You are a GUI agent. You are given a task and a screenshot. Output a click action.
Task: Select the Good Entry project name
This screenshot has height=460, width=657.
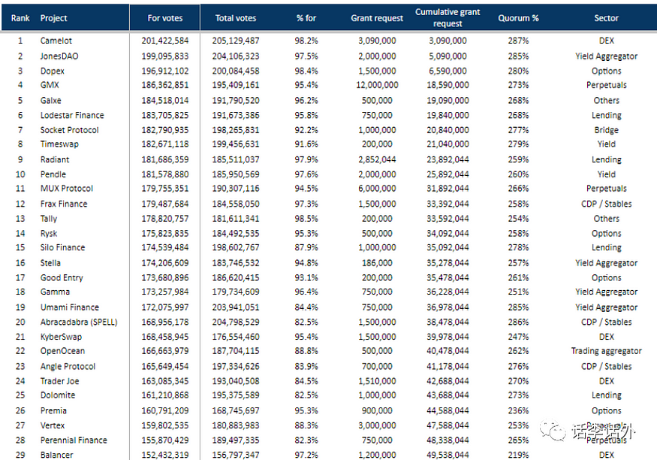[62, 277]
